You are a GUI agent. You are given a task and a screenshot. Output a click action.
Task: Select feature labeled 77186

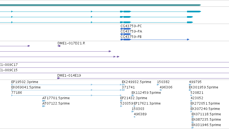(x=16, y=93)
